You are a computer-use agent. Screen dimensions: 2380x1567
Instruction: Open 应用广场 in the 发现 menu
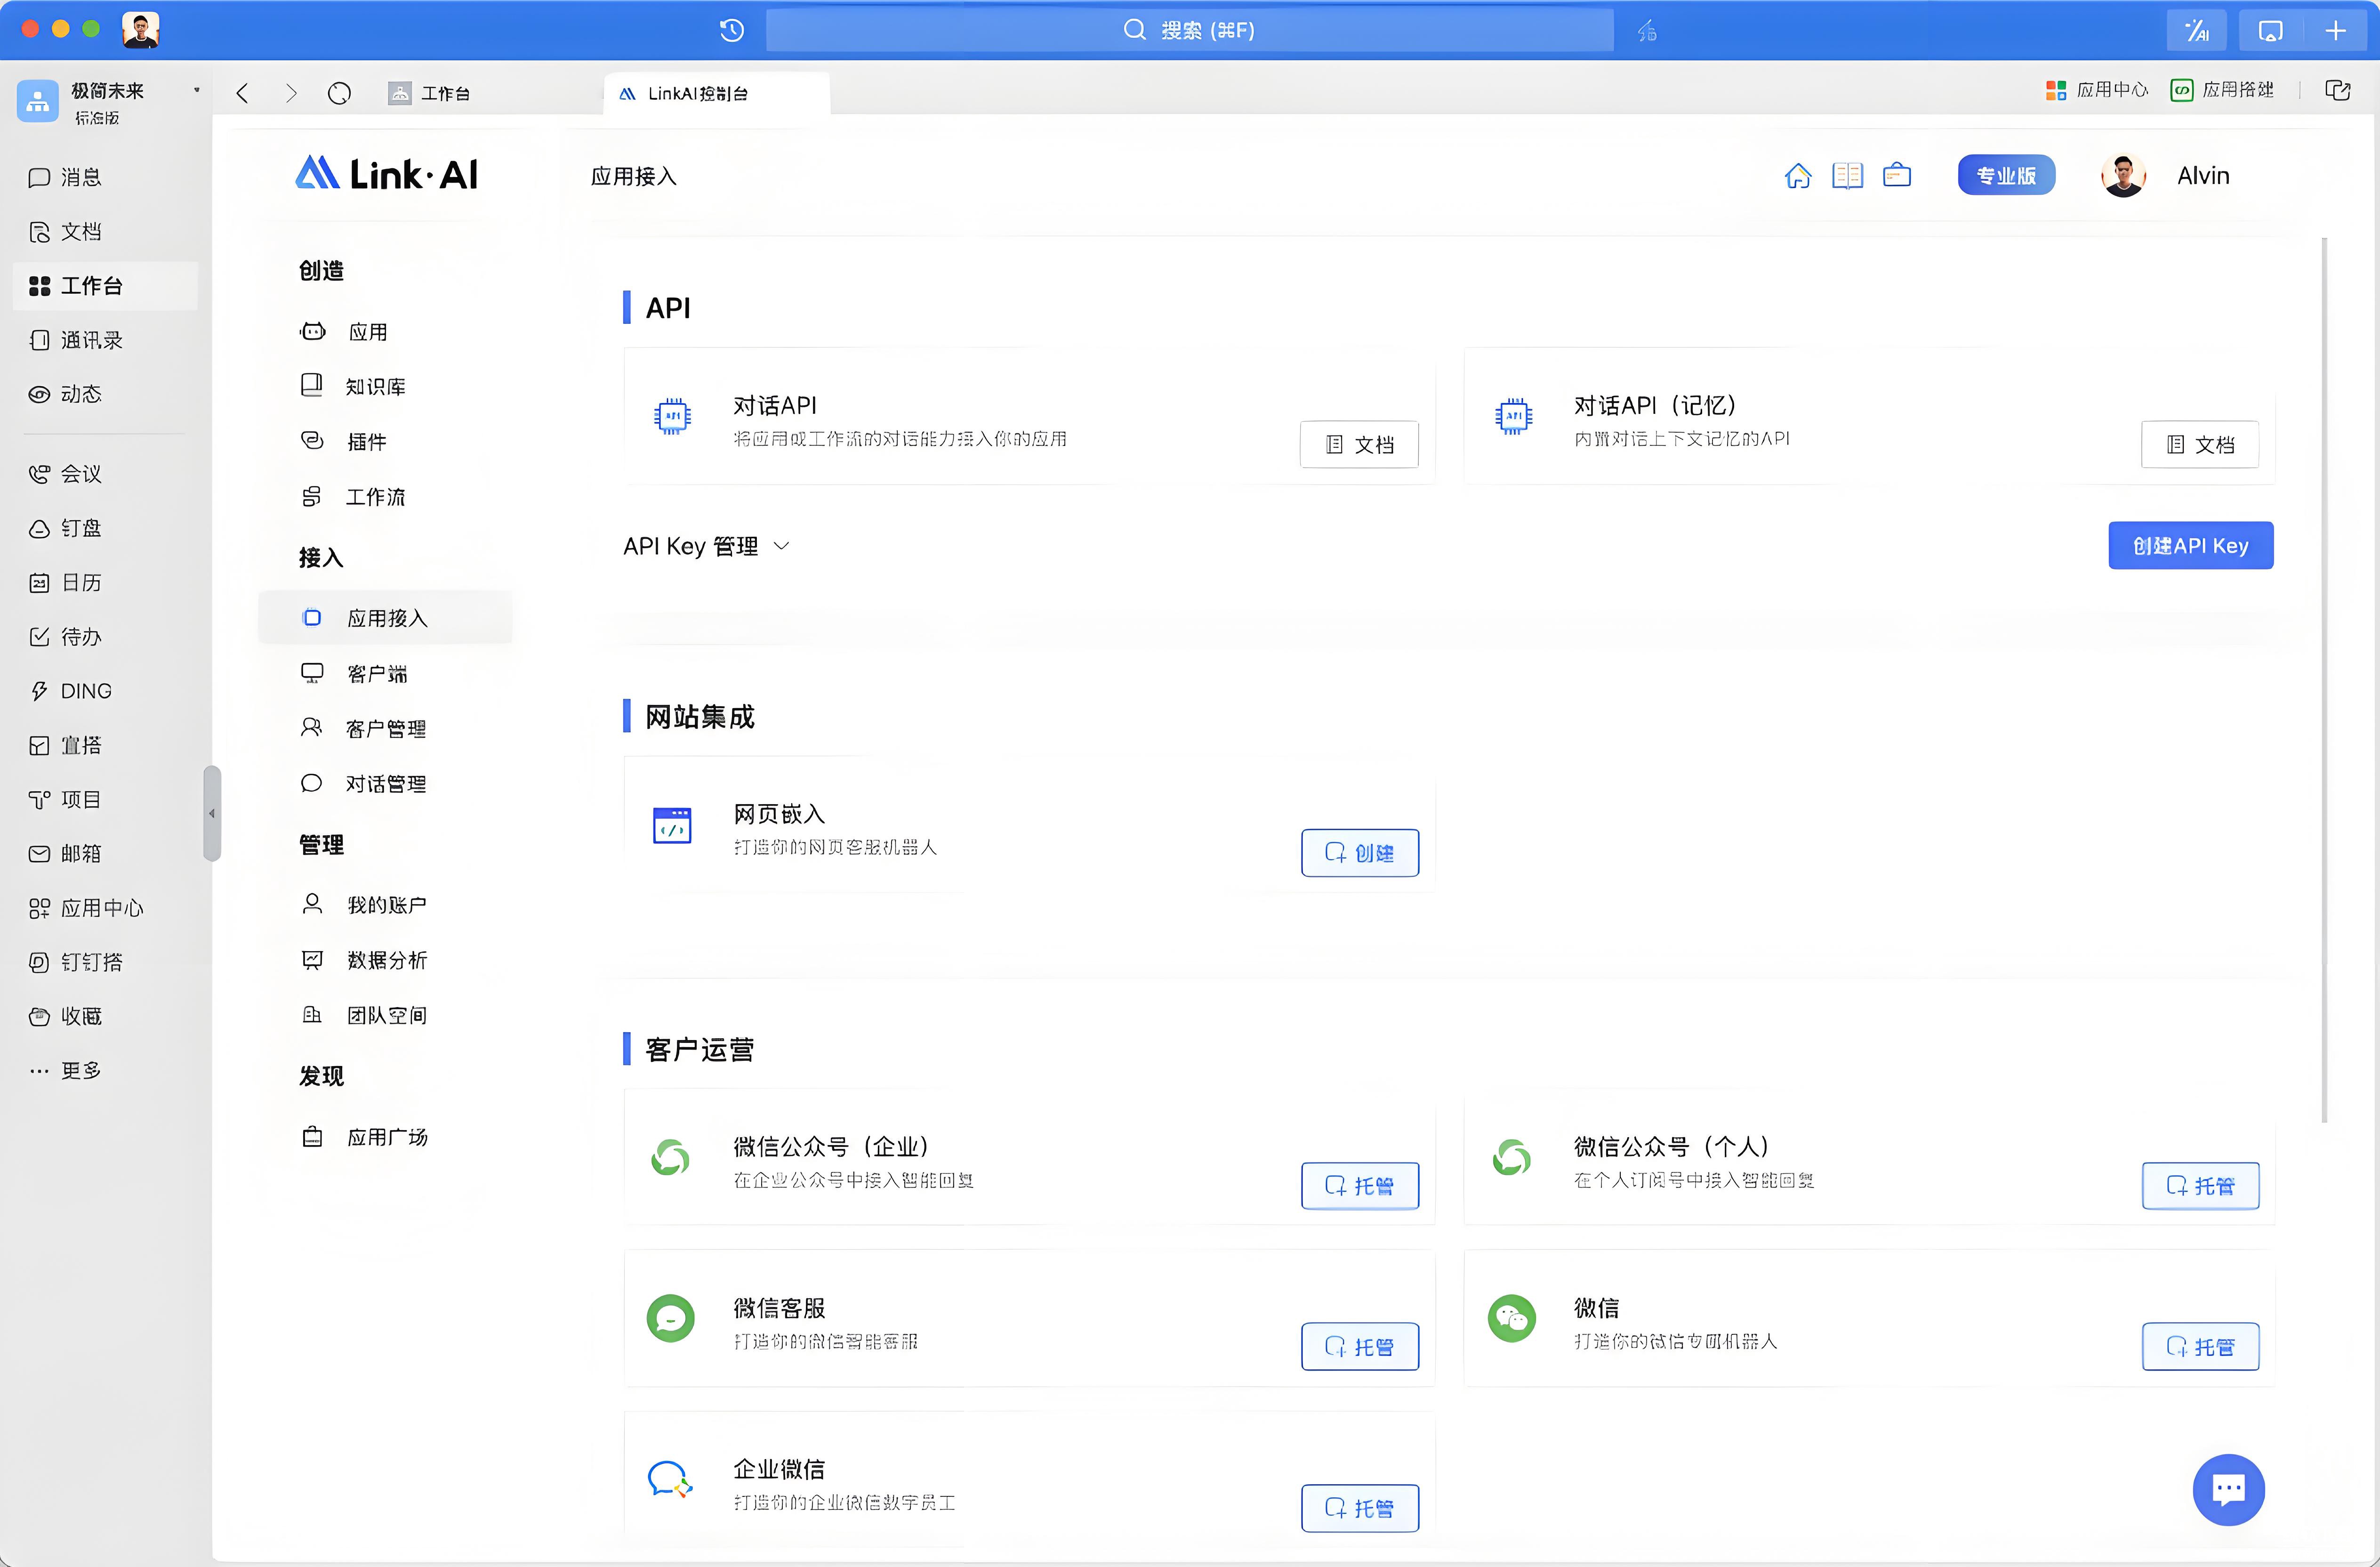[363, 1137]
